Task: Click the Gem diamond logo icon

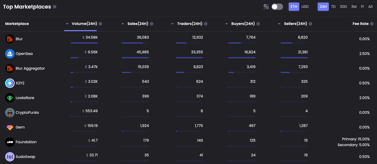Action: point(10,127)
